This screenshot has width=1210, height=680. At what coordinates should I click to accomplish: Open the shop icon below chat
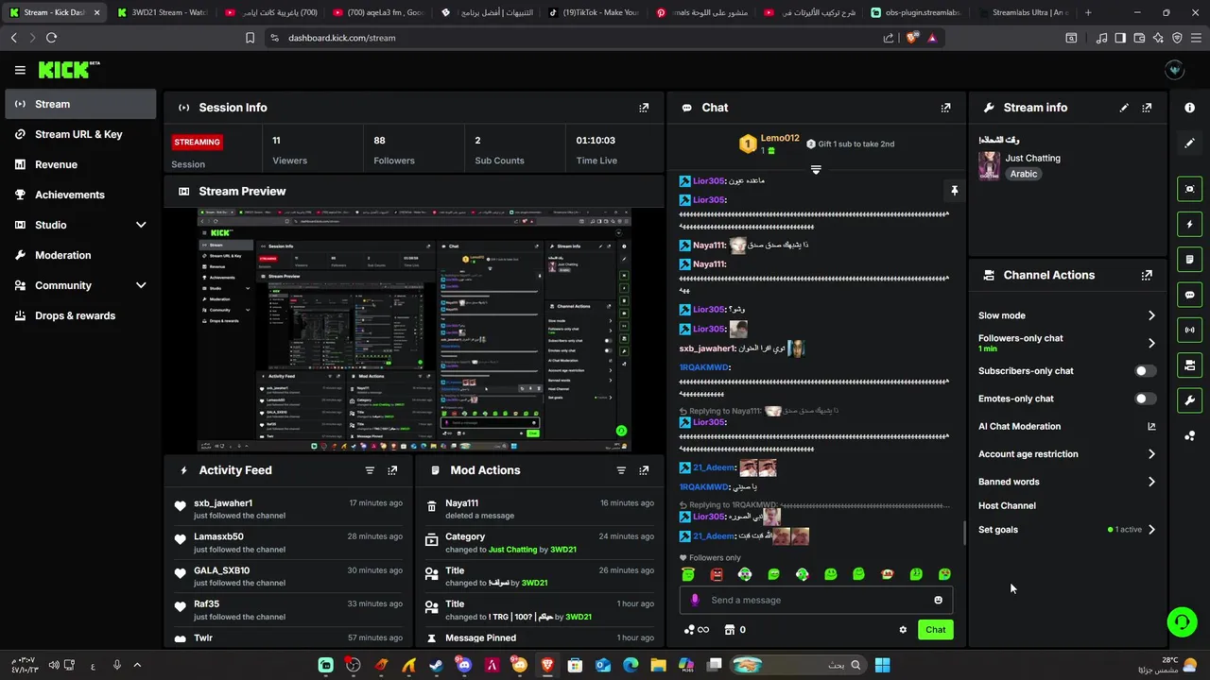pos(729,630)
